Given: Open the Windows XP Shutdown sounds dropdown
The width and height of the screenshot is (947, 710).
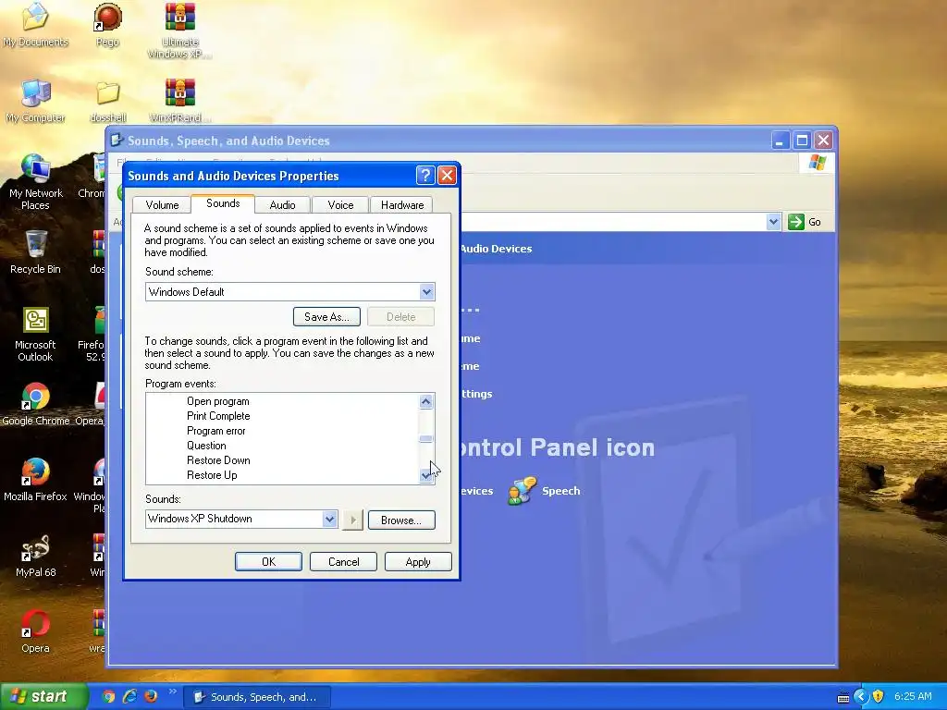Looking at the screenshot, I should coord(329,519).
